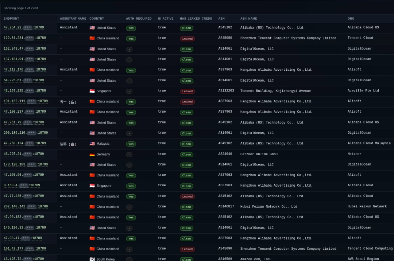Screen dimensions: 394x261
Task: Open endpoint link 13.125.72 :18789
Action: pyautogui.click(x=24, y=259)
